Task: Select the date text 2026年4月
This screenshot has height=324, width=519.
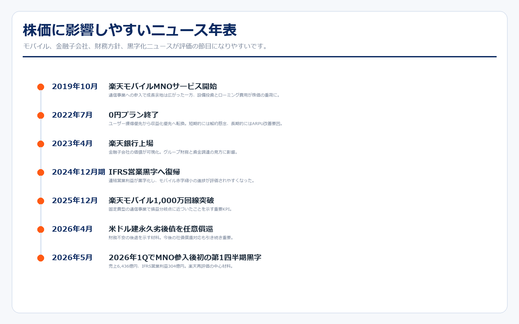Action: (x=72, y=229)
